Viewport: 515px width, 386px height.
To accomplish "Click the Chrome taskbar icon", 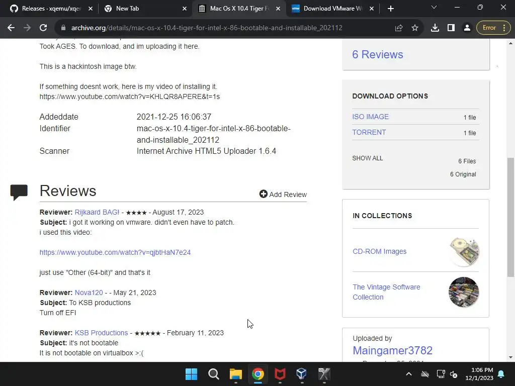I will (x=258, y=374).
